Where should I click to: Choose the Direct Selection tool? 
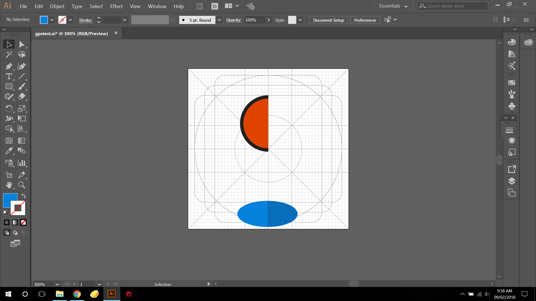[x=21, y=44]
